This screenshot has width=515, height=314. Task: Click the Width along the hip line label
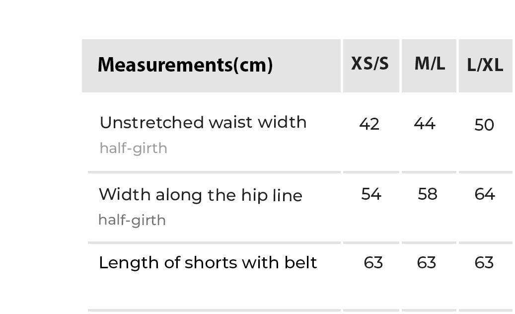point(201,195)
